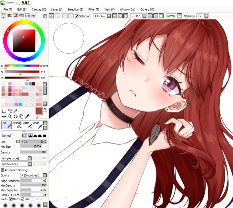Swap foreground and background colors
233x208 pixels.
[45, 109]
